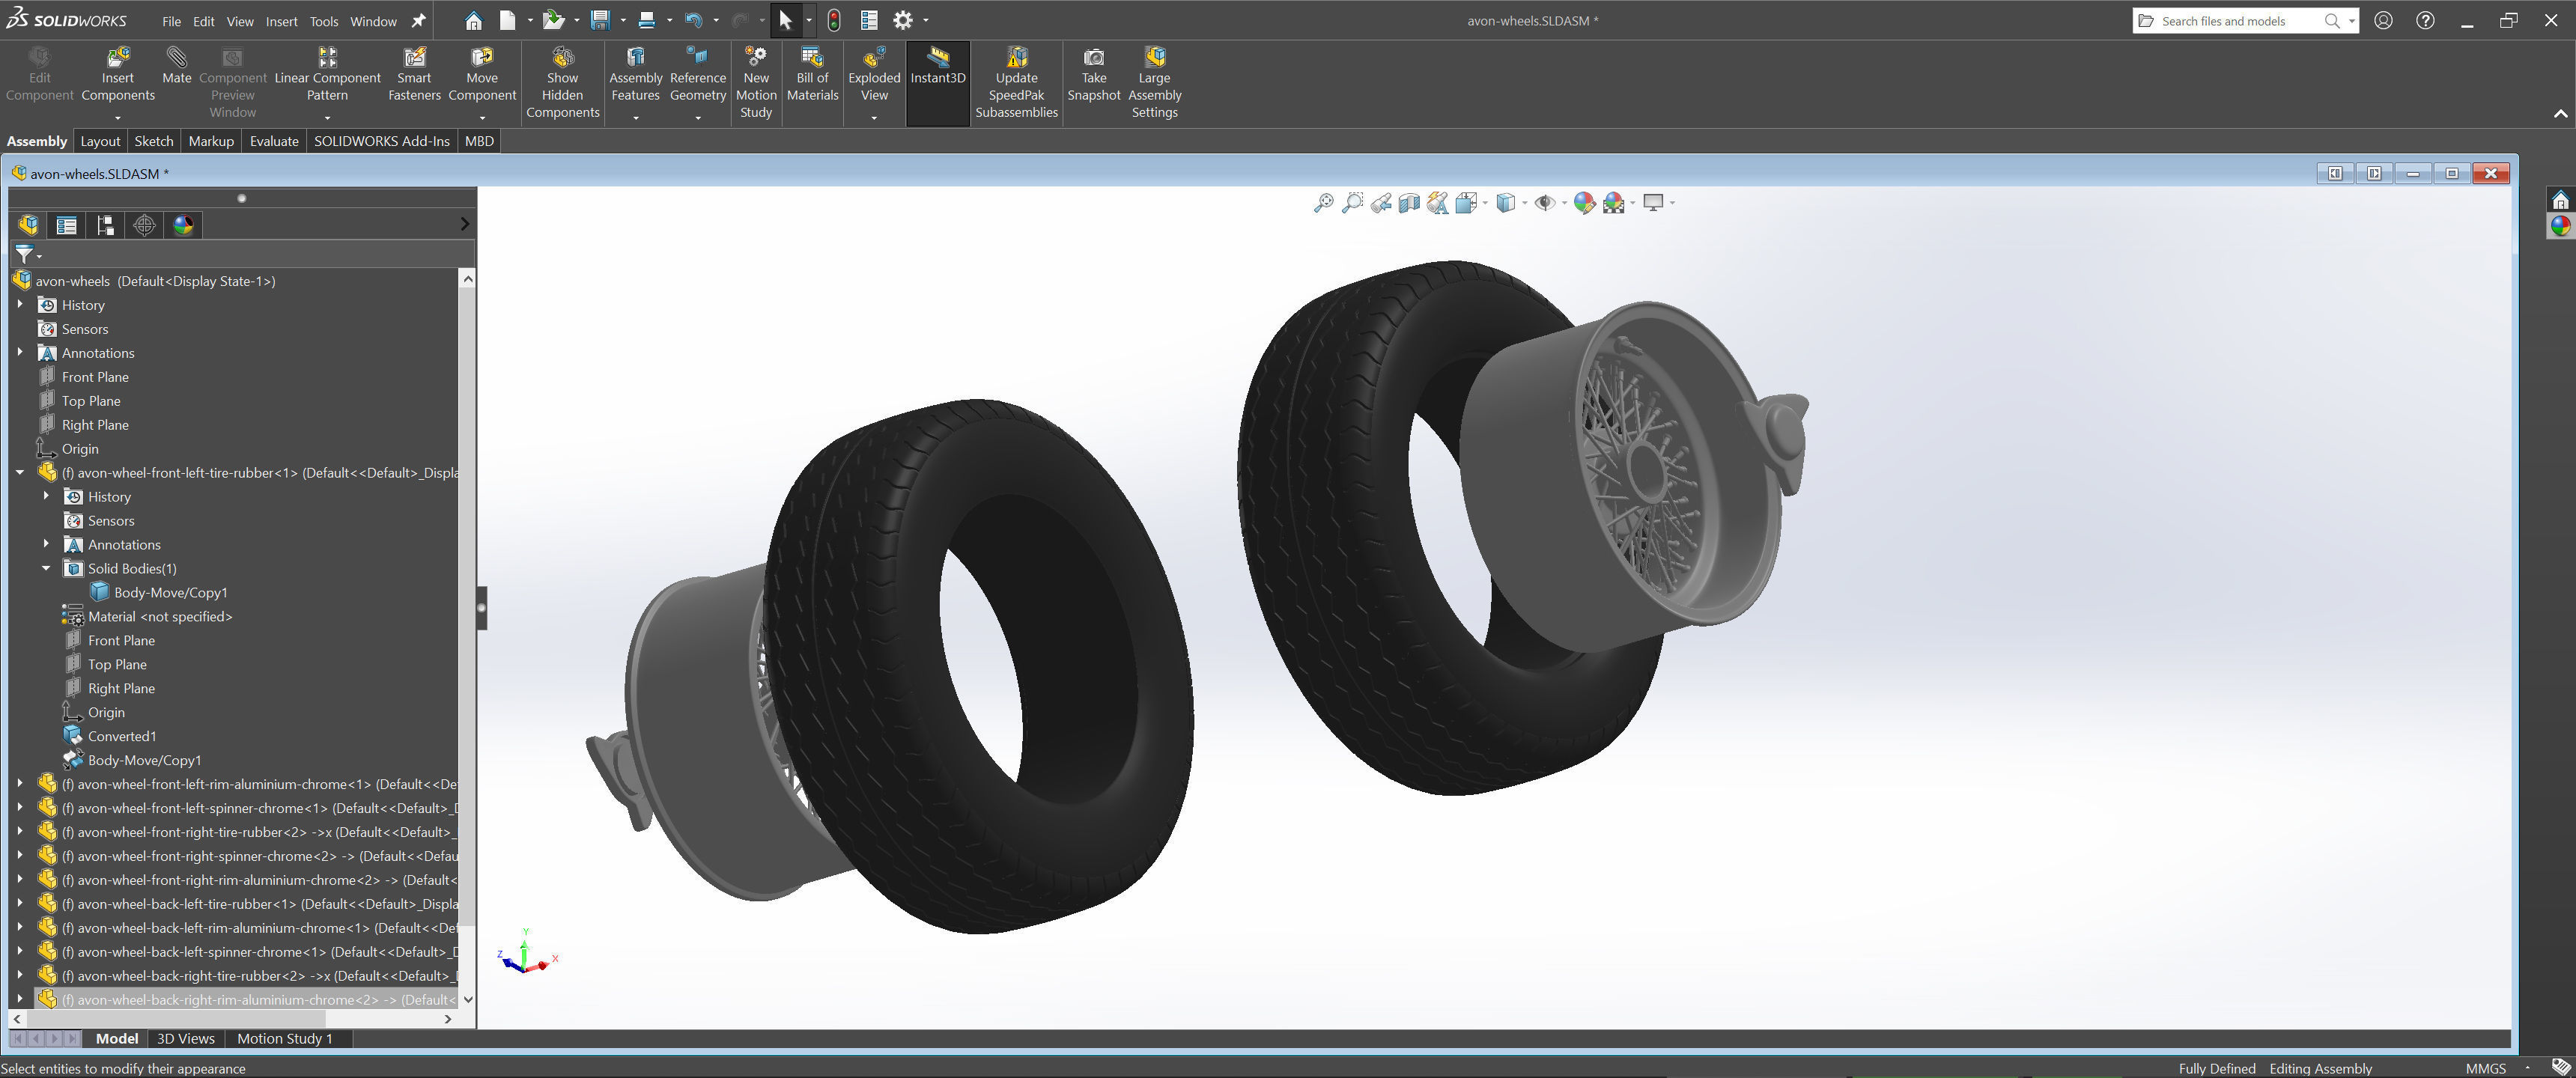Open View Orientation dropdown arrow
Screen dimensions: 2576x1078
[1485, 203]
